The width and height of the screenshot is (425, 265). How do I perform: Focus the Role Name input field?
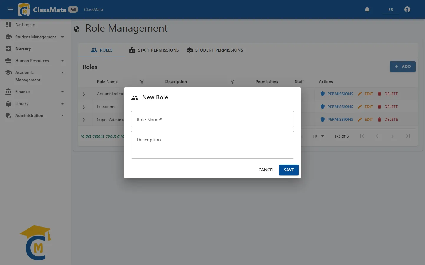(212, 119)
